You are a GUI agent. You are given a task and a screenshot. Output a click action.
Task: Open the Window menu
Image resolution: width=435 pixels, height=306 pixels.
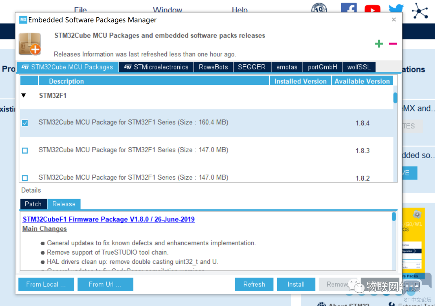tap(168, 10)
